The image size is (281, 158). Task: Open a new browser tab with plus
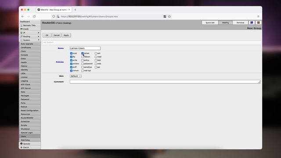[75, 10]
